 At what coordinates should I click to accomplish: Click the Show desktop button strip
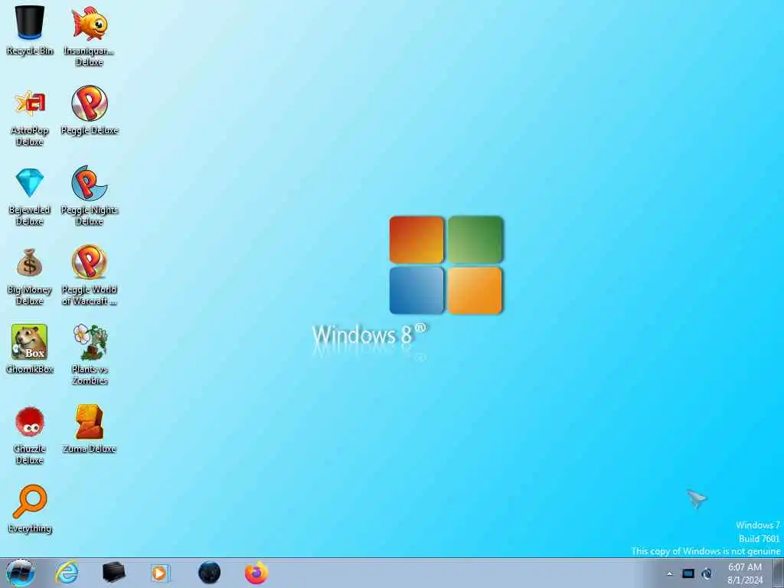pyautogui.click(x=779, y=573)
